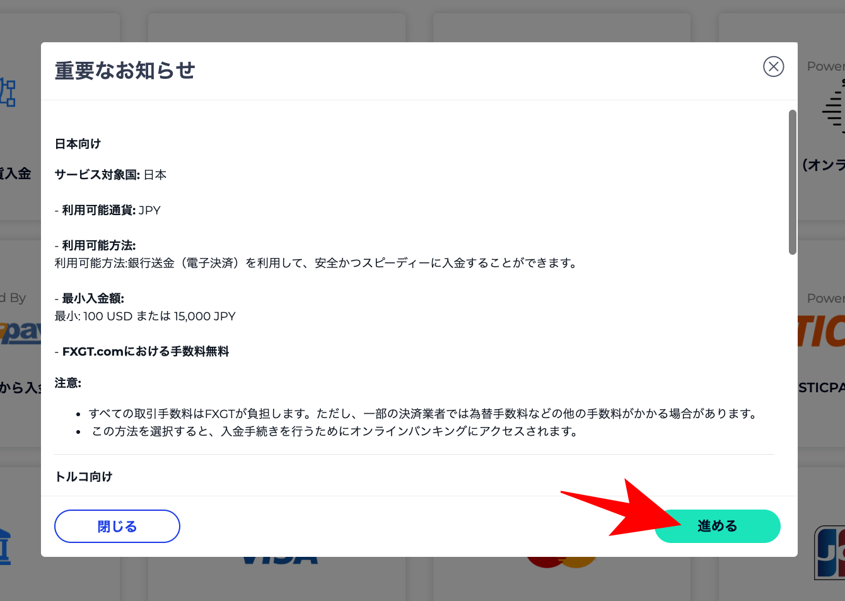The height and width of the screenshot is (601, 845).
Task: Click the 最小: 100 USD または 15,000 JPY text
Action: pyautogui.click(x=145, y=316)
